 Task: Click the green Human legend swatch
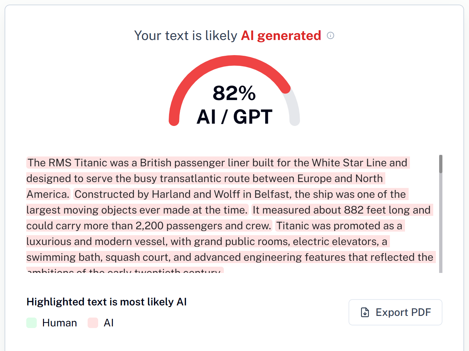pyautogui.click(x=32, y=323)
